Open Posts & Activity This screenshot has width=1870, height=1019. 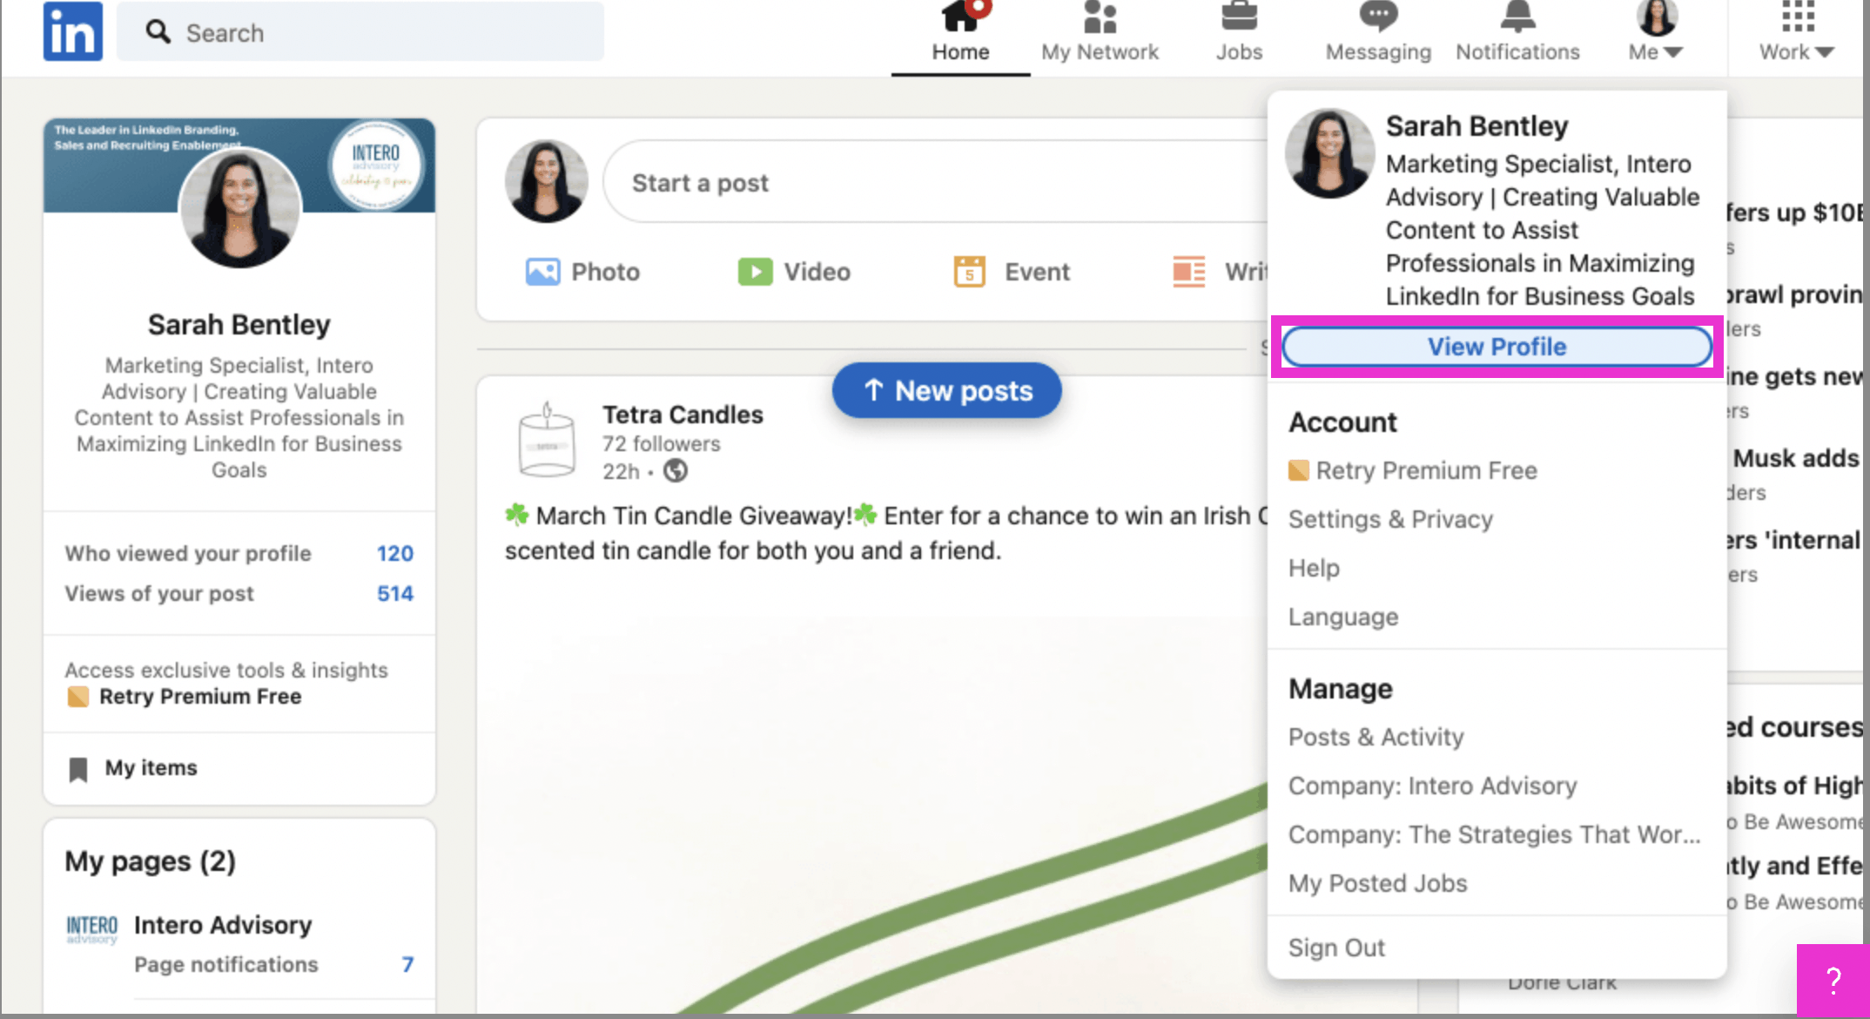click(1376, 737)
